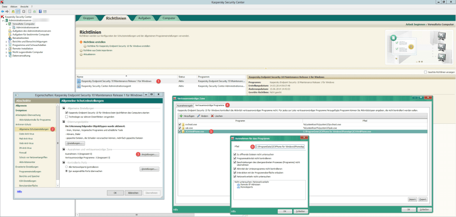Sort policy list by Status column
The image size is (456, 217).
187,77
